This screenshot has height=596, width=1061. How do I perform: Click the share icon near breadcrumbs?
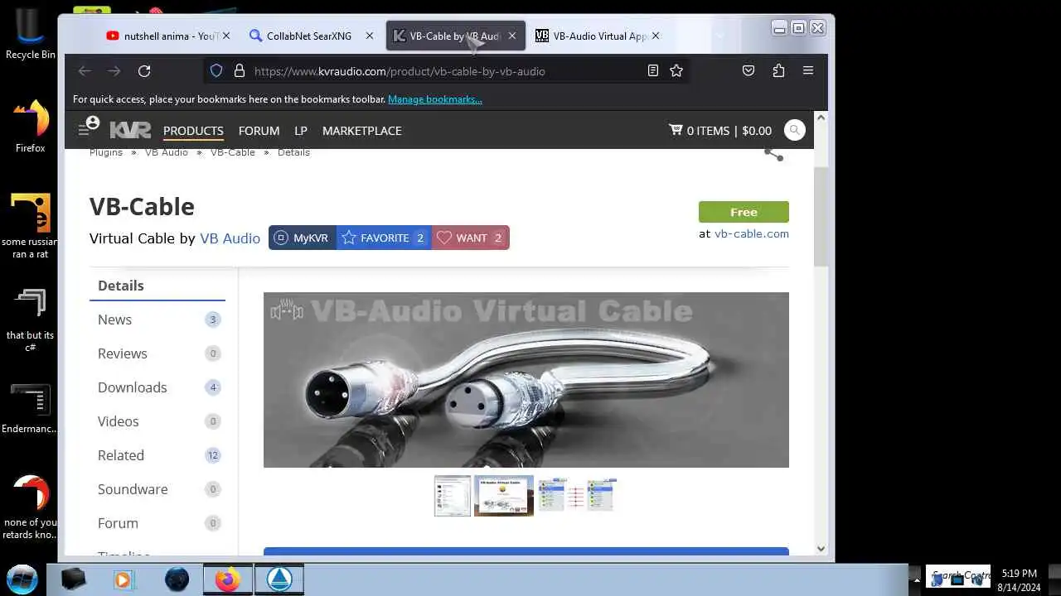pos(773,154)
